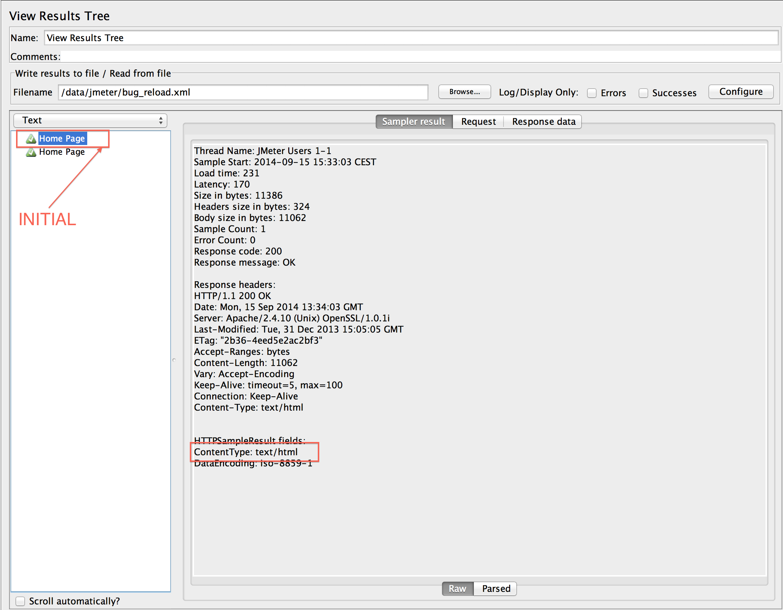Select the highlighted Home Page tree entry
This screenshot has height=610, width=783.
point(62,139)
